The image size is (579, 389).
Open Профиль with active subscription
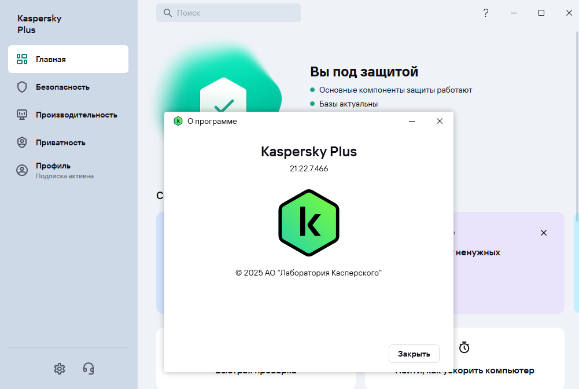(x=68, y=170)
